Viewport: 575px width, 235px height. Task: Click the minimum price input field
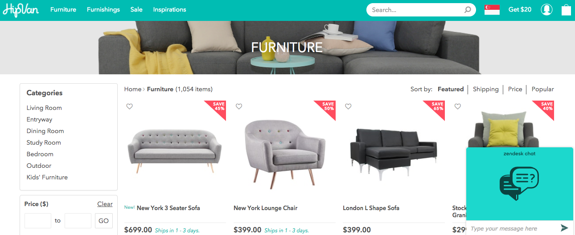click(38, 221)
